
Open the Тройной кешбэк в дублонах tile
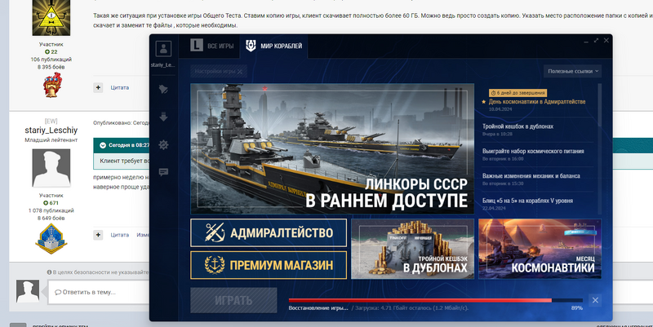(x=412, y=249)
